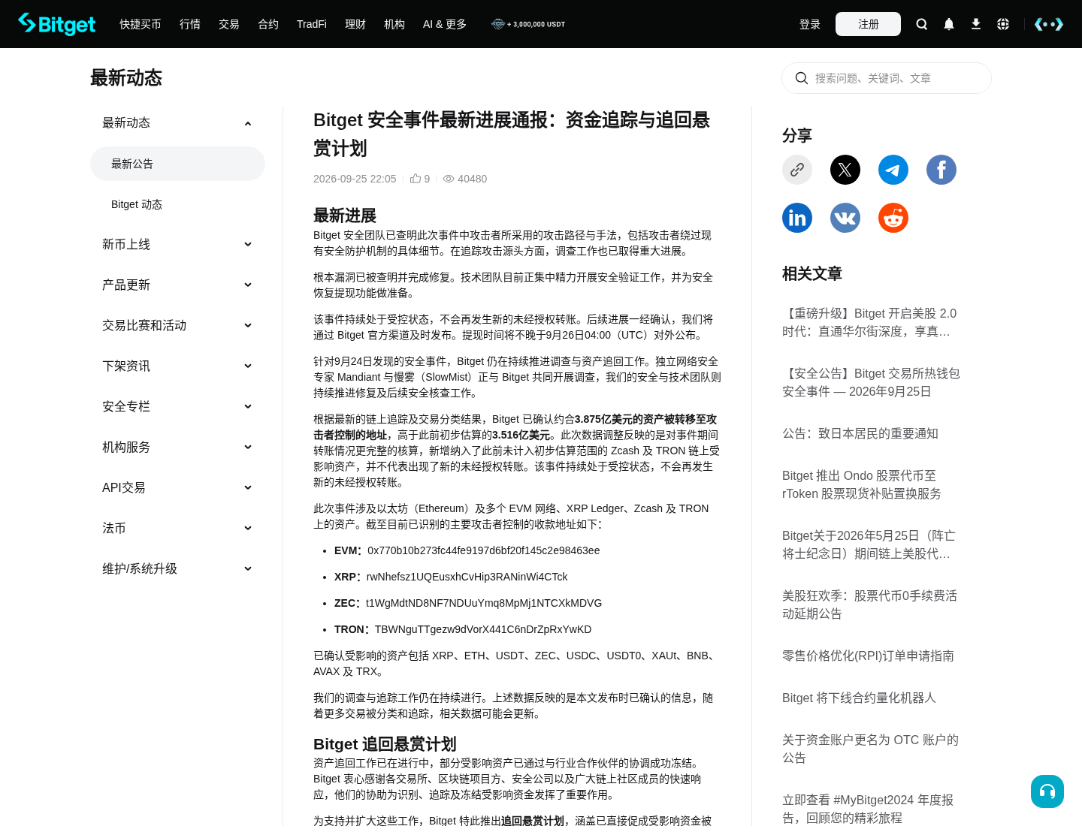Focus the 搜索问题、关键词、文章 search field
Image resolution: width=1082 pixels, height=826 pixels.
(887, 78)
